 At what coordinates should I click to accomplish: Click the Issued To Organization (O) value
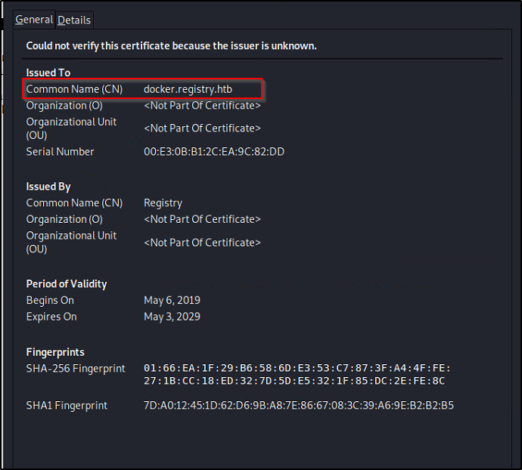[202, 106]
